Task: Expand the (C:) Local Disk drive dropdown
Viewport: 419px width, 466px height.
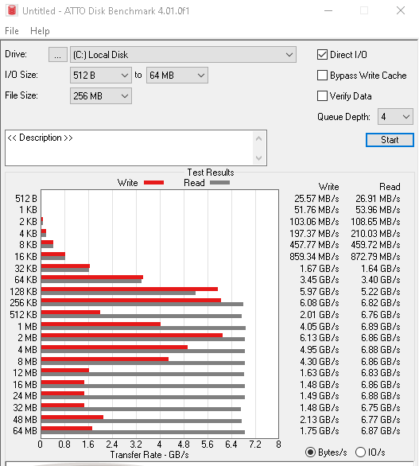Action: [x=183, y=55]
